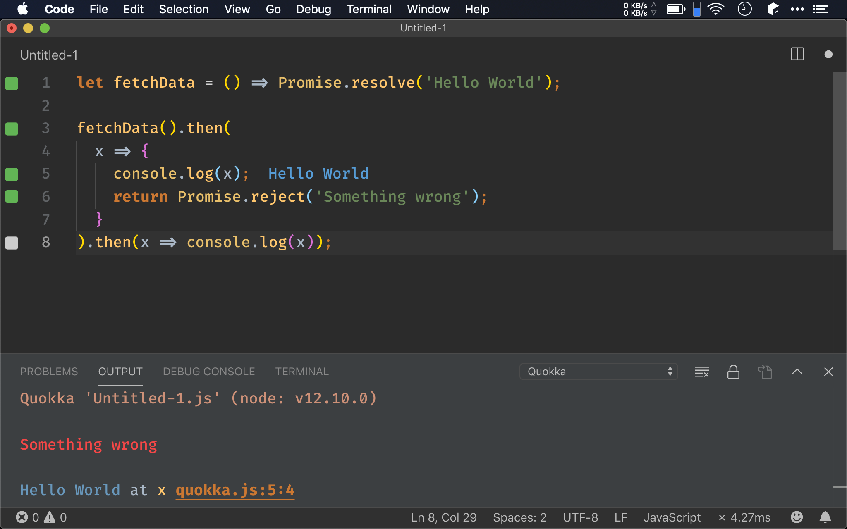Click the green coverage indicator on line 3
The height and width of the screenshot is (529, 847).
coord(12,129)
